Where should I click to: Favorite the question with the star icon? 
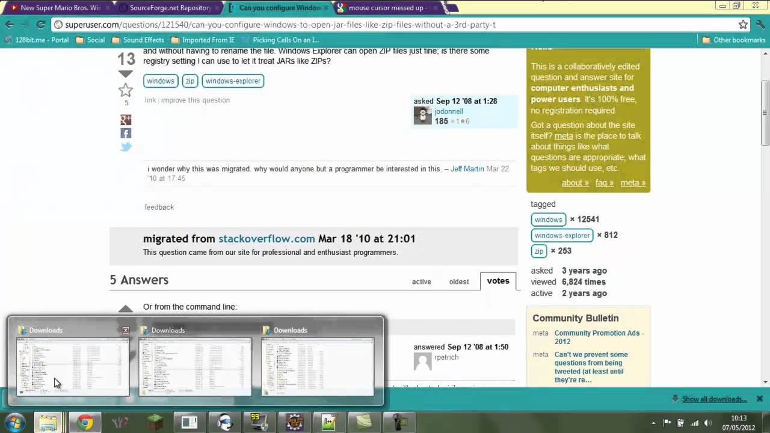(126, 90)
